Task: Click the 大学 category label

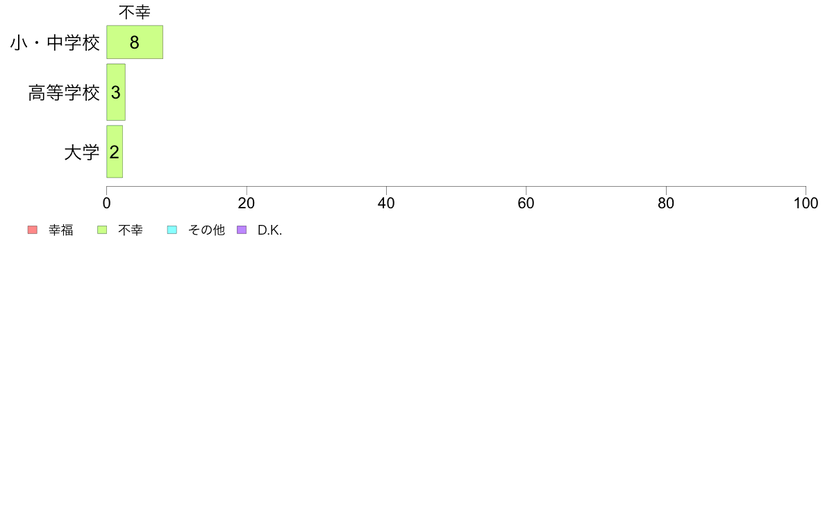Action: [82, 153]
